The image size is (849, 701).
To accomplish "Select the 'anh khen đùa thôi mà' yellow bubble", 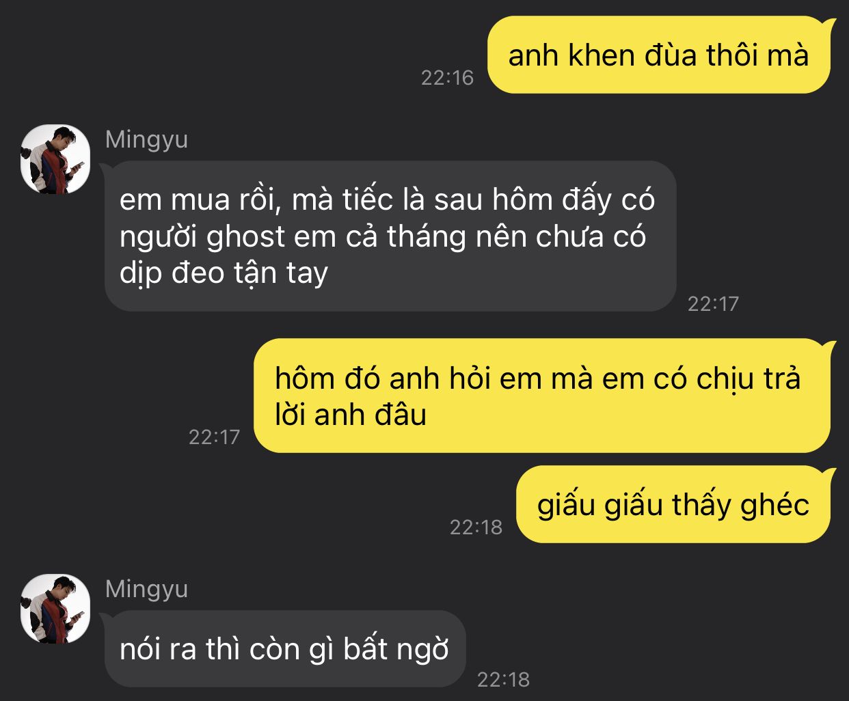I will click(x=661, y=55).
